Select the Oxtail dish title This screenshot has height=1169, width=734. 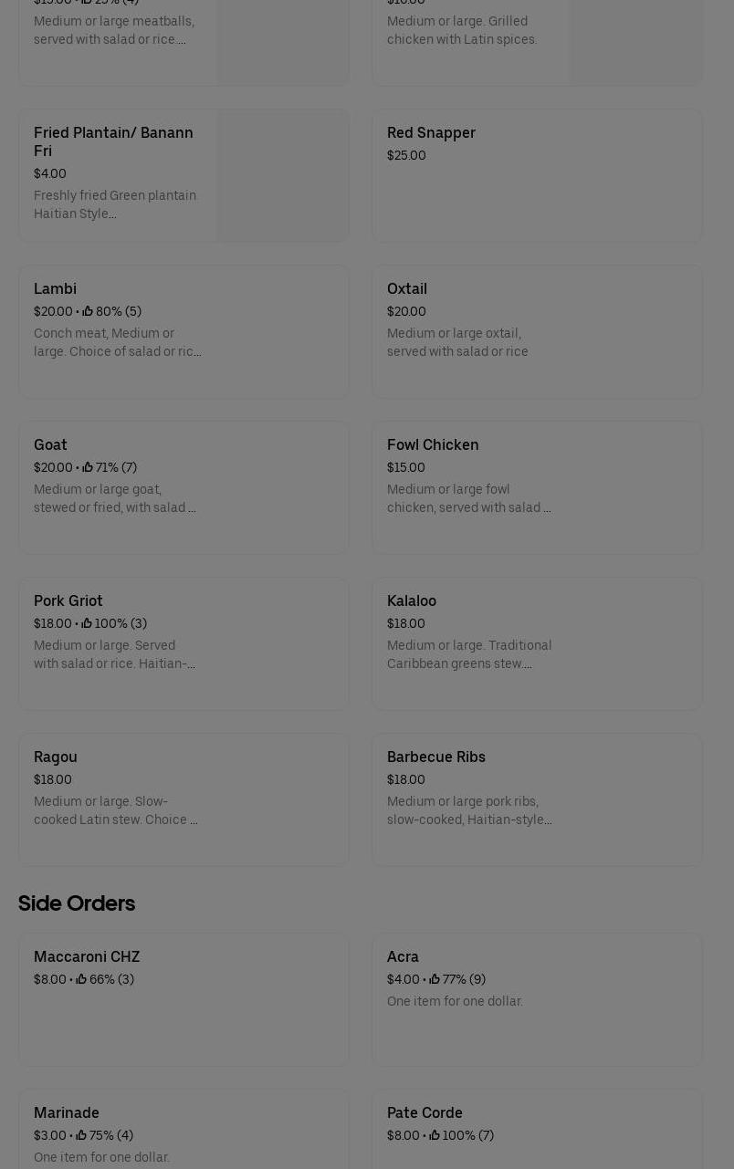tap(407, 289)
